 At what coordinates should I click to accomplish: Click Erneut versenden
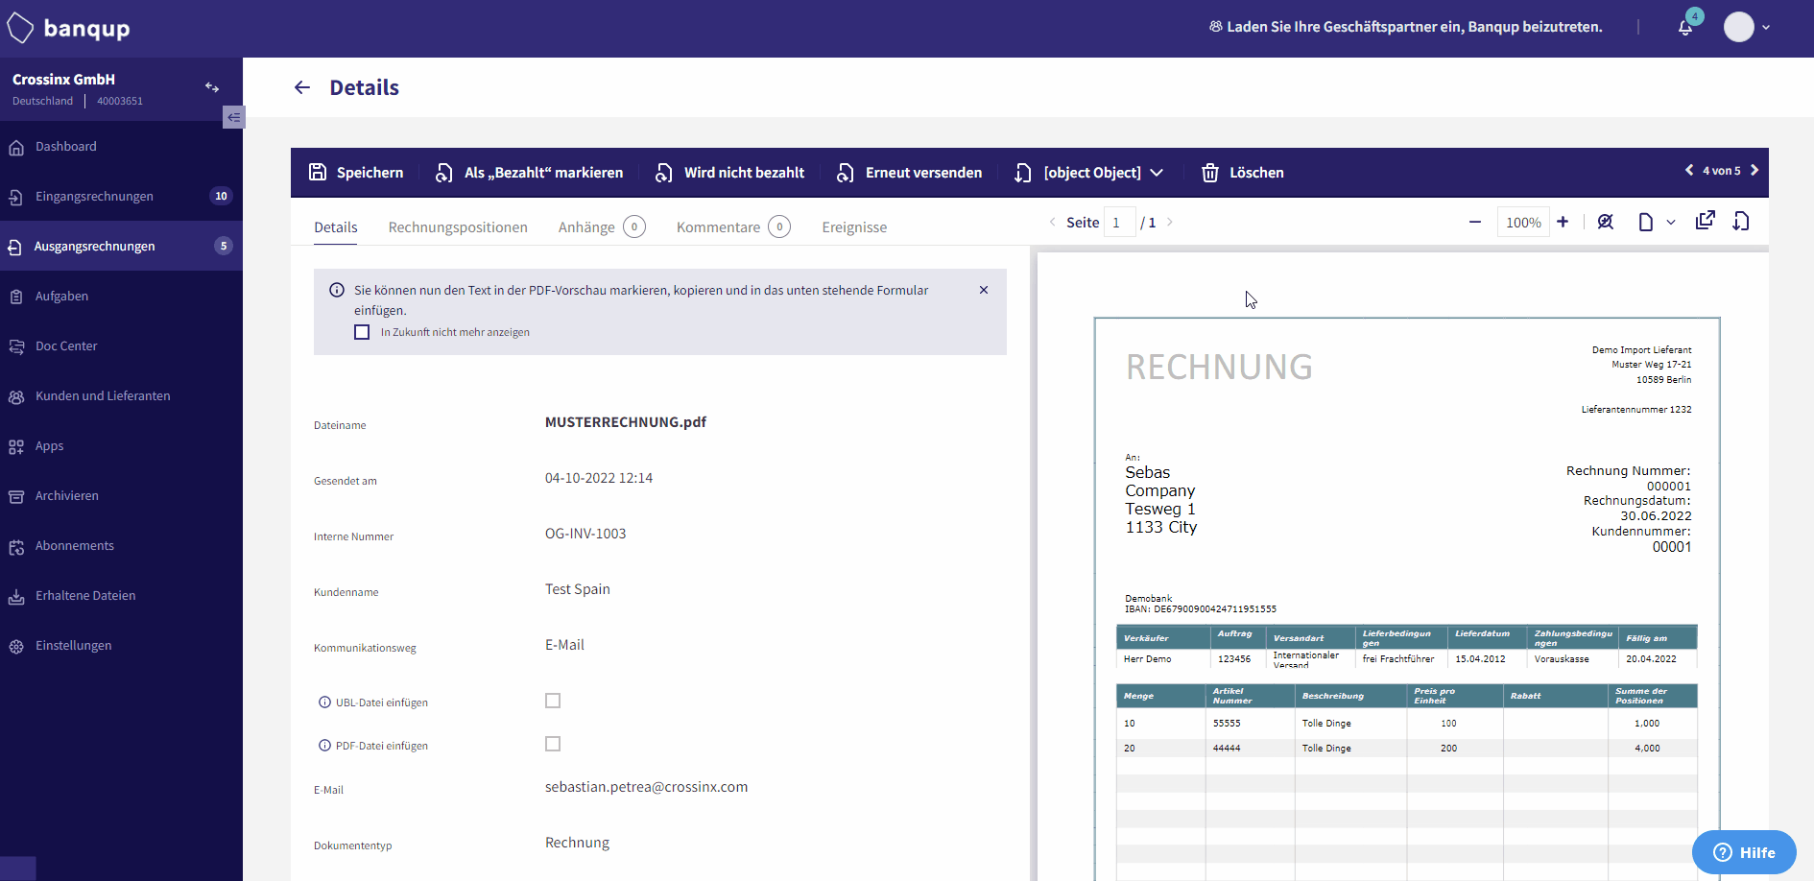click(909, 173)
